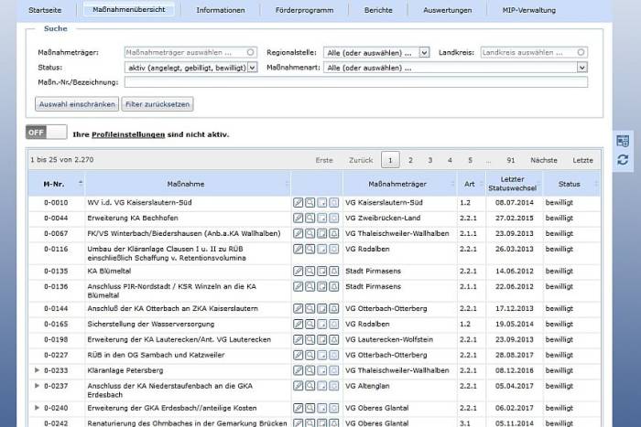Open the Maßnahmeträger selection combo box
Viewport: 641px width, 427px height.
click(x=190, y=52)
